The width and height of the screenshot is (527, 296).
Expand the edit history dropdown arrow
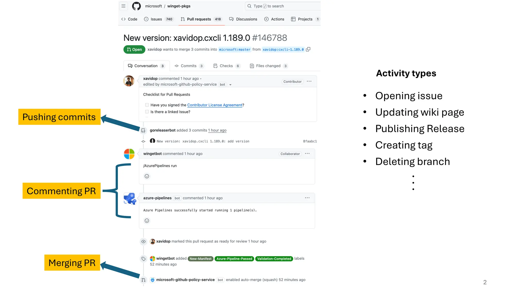pos(230,85)
